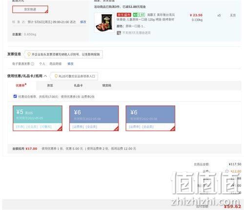Click the info icon beside 电子普通发票
244x210 pixels.
pos(33,64)
